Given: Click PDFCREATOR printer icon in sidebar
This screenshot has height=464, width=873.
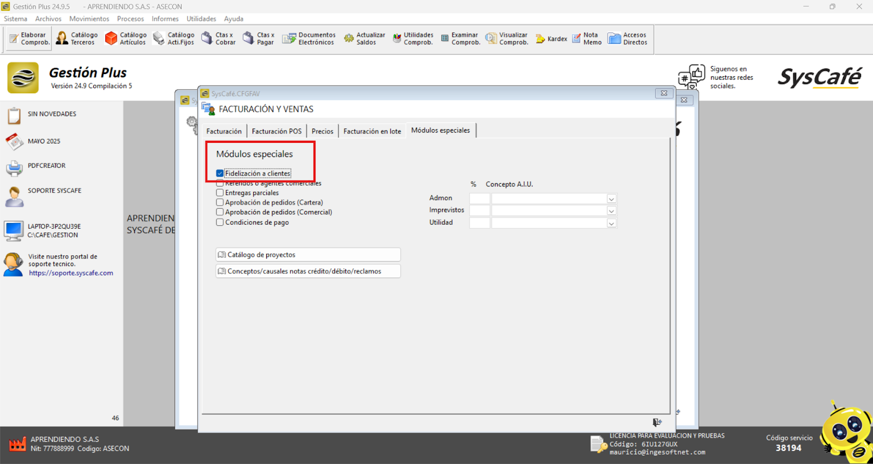Looking at the screenshot, I should click(14, 167).
